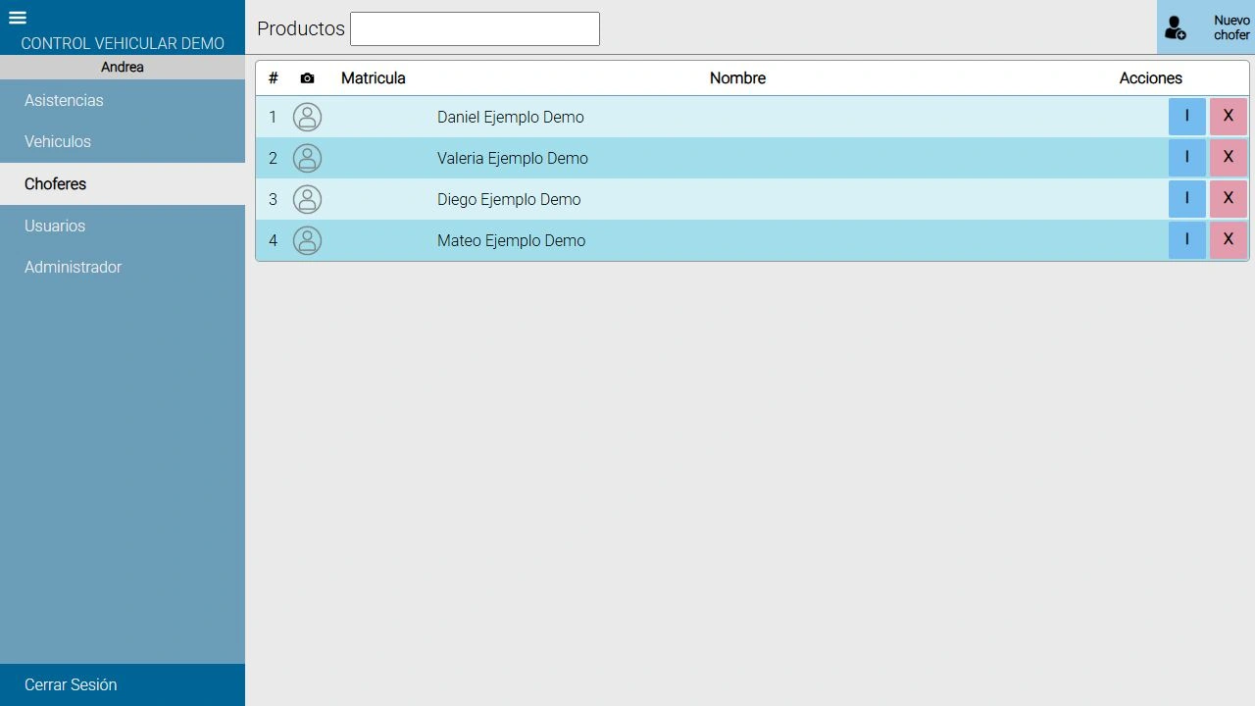
Task: Open Mateo Ejemplo Demo's avatar photo
Action: [307, 240]
